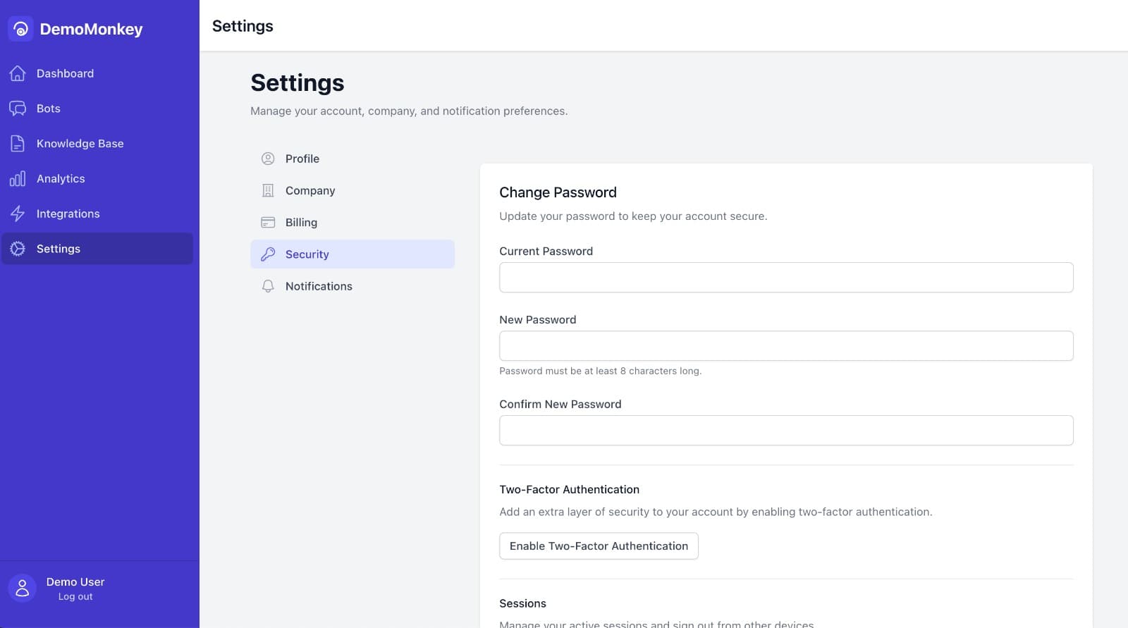Click the 'Current Password' label

[546, 251]
